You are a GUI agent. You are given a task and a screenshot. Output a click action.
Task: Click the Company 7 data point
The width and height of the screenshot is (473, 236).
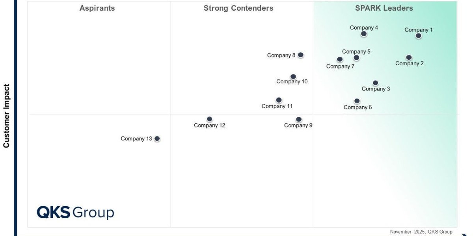pos(340,59)
